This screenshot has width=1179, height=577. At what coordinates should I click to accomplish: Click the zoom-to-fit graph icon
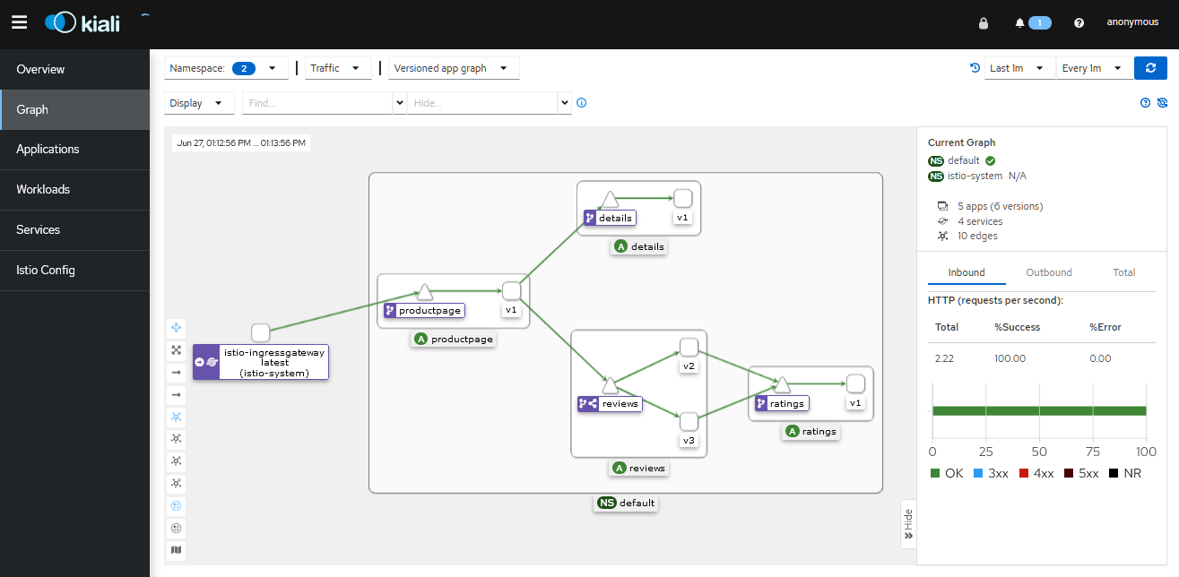[x=177, y=350]
